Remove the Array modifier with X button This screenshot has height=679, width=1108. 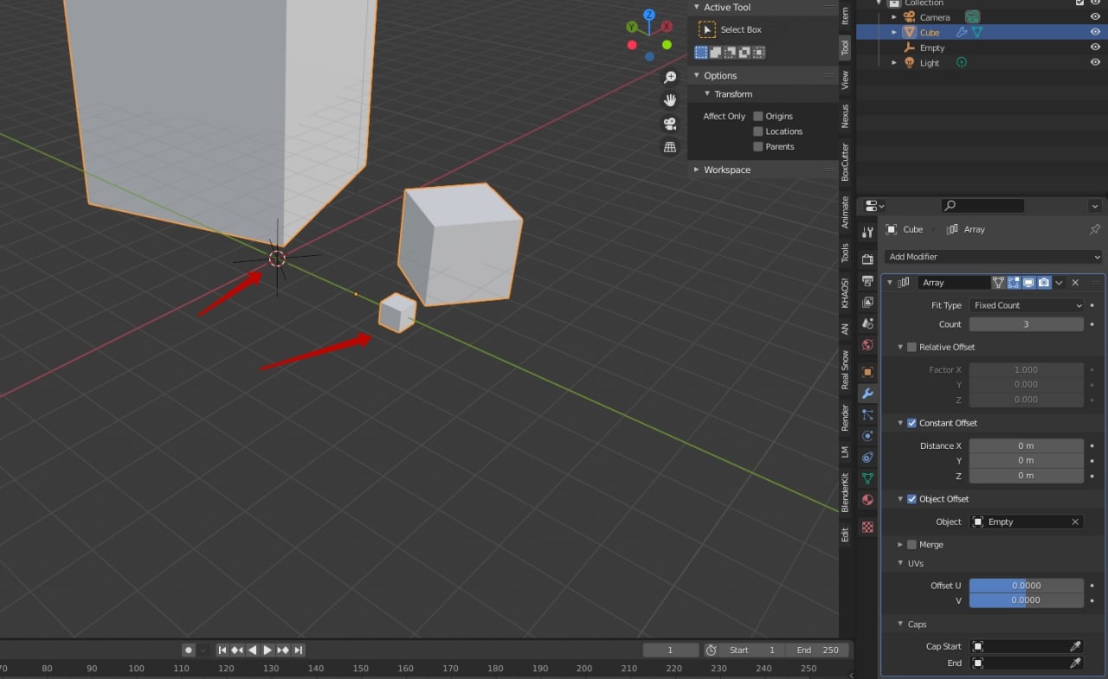[1076, 283]
